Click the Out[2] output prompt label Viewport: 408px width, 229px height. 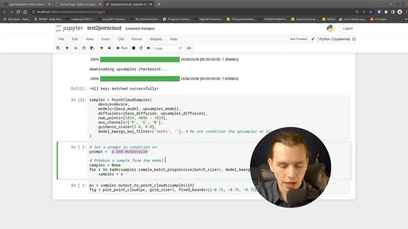tap(78, 88)
